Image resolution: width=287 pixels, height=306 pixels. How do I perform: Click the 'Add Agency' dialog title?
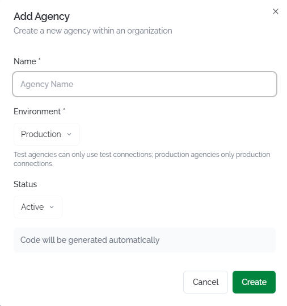(x=41, y=16)
